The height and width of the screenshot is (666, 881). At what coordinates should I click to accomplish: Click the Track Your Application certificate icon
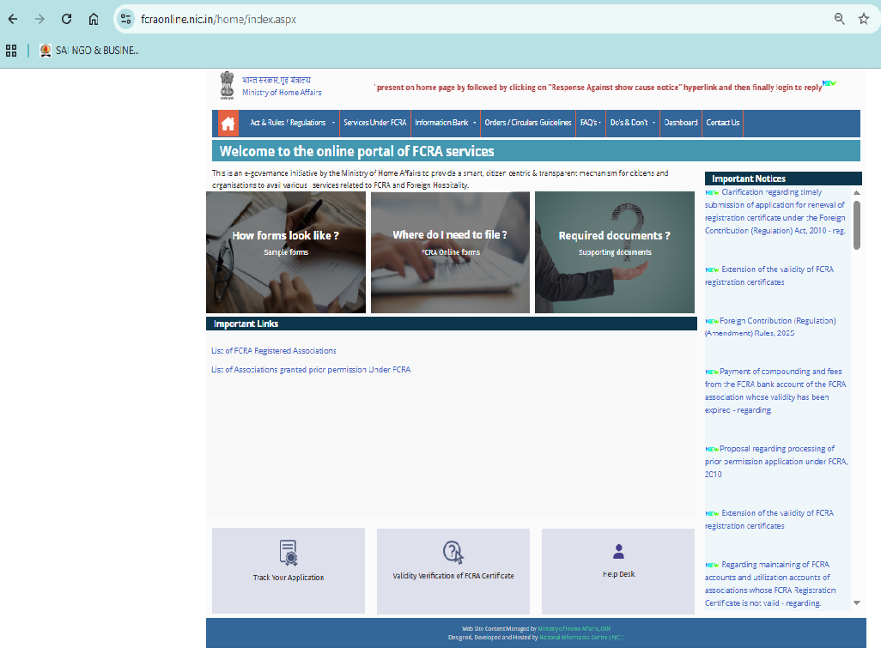[x=289, y=553]
